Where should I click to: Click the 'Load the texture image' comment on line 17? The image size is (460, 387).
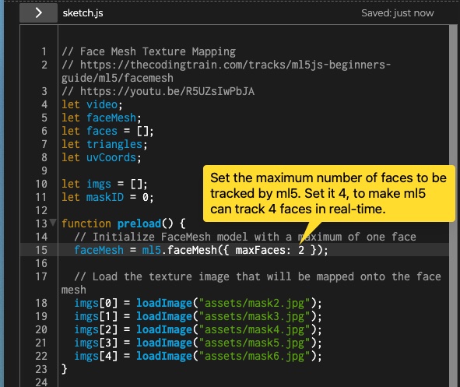(x=251, y=283)
